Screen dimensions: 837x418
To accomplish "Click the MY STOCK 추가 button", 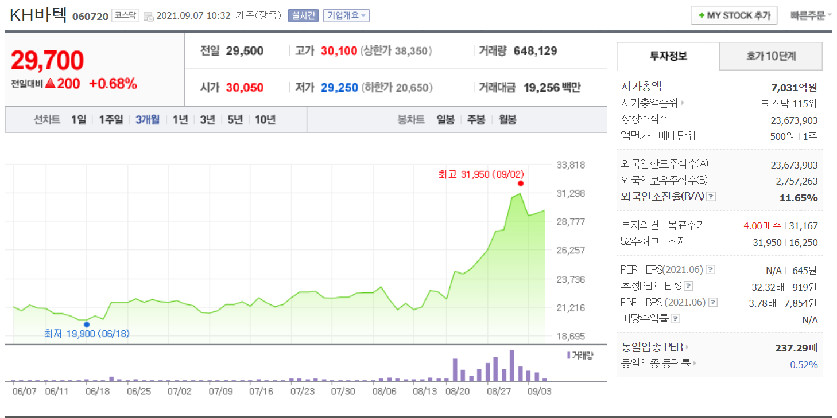I will [734, 15].
